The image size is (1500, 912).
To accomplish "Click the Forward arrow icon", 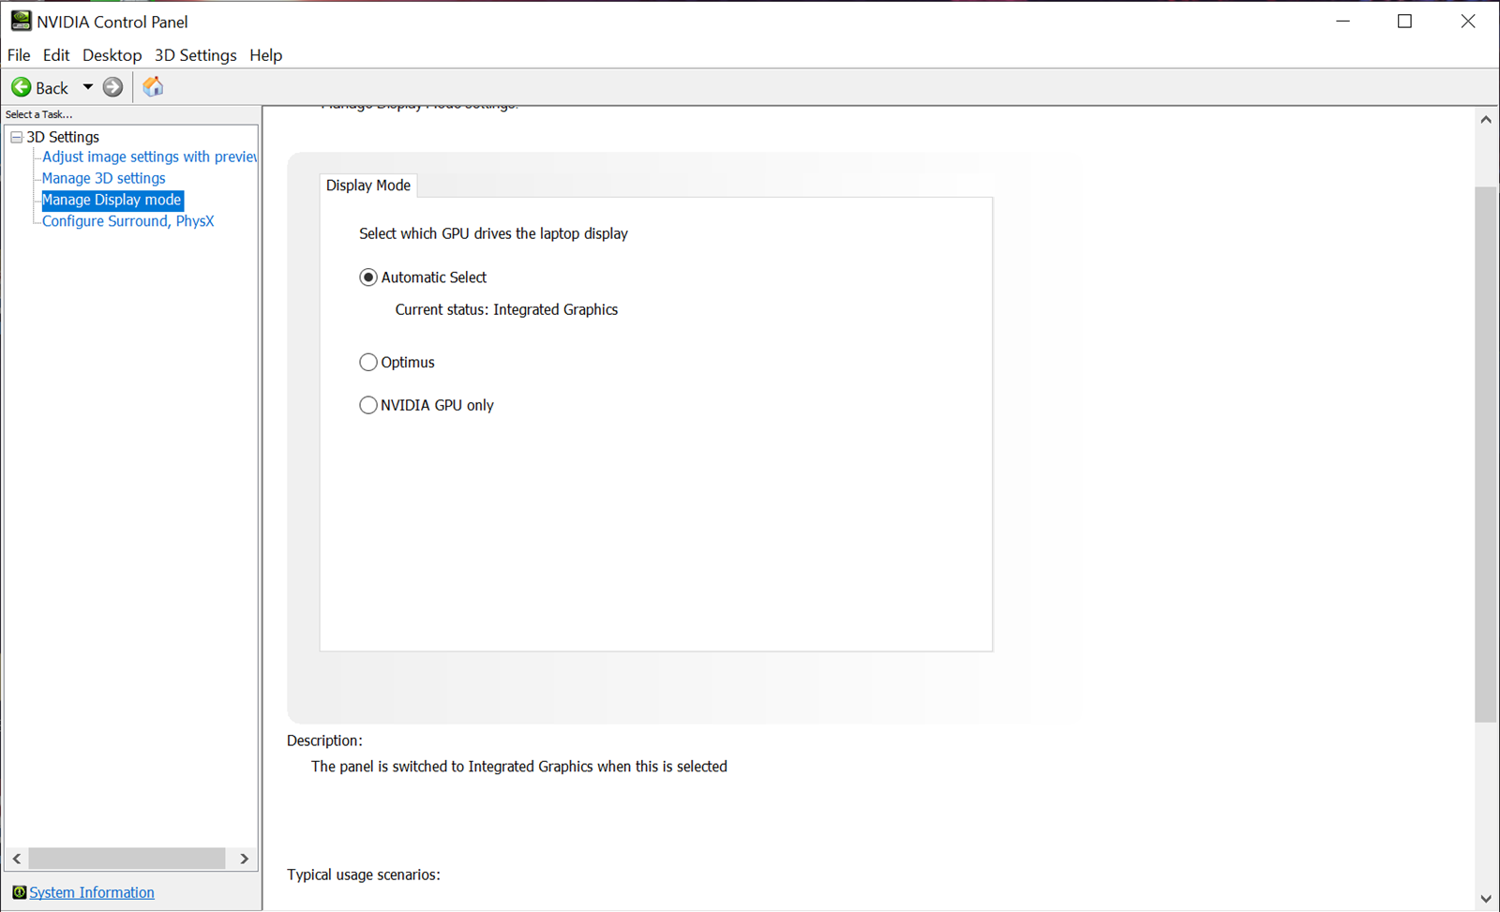I will (112, 87).
